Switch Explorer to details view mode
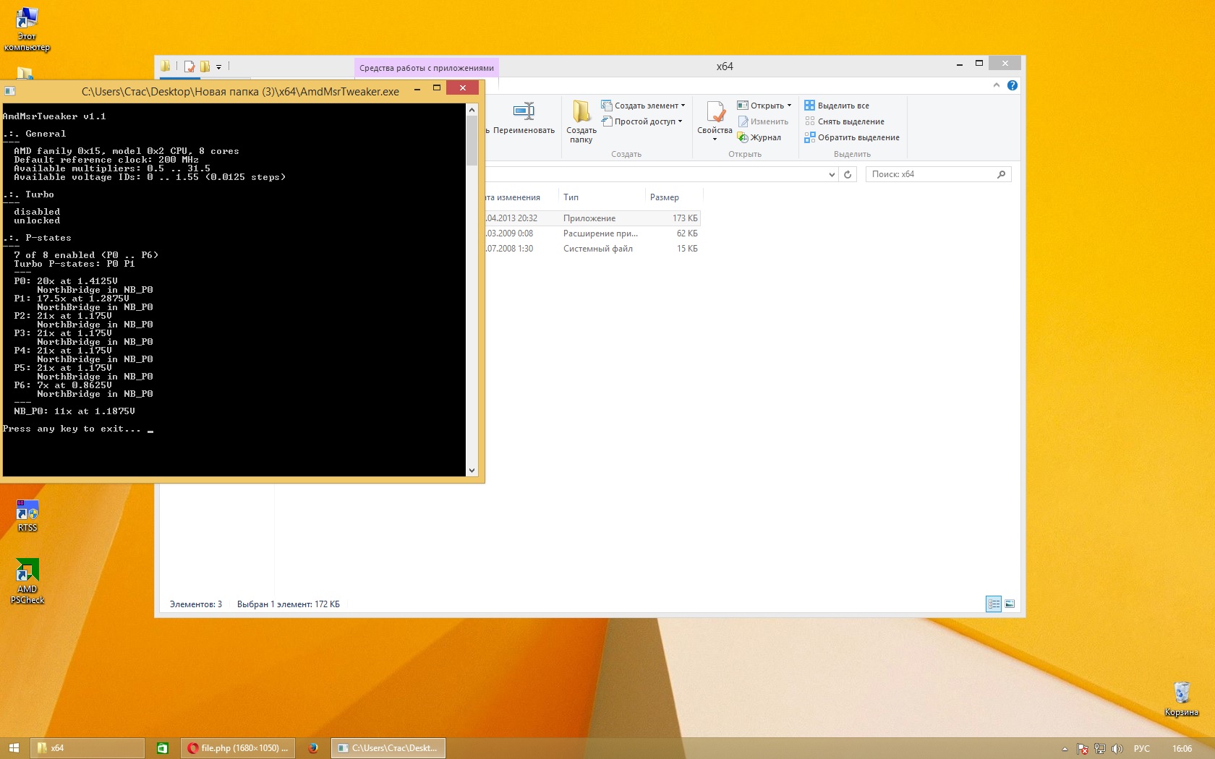This screenshot has height=759, width=1215. [994, 604]
